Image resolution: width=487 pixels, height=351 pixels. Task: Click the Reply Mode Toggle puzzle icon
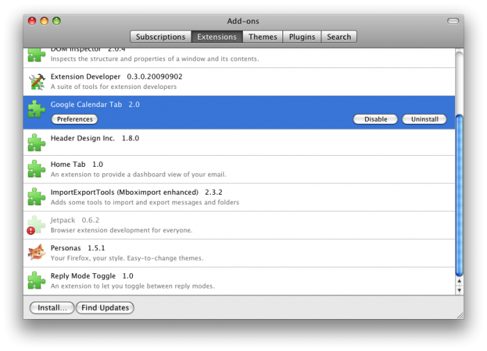36,281
